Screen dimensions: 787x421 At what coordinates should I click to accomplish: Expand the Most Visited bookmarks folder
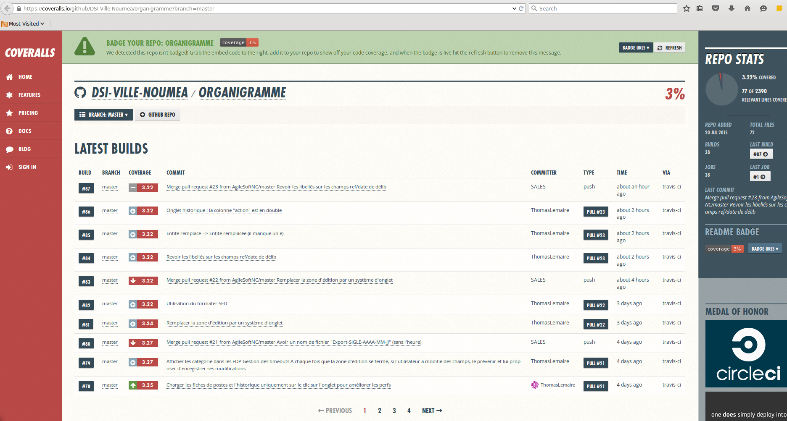[x=23, y=24]
